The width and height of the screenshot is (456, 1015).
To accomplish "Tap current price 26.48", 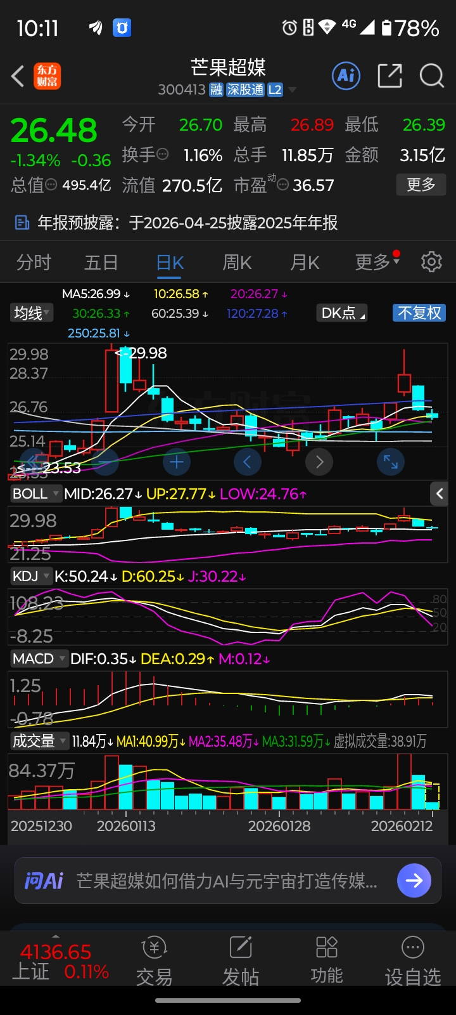I will click(54, 131).
